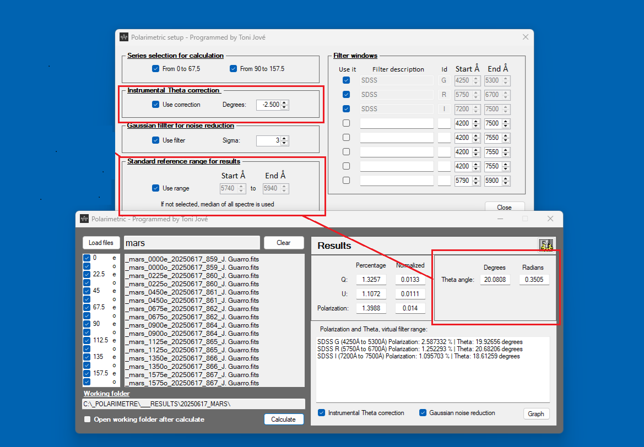Select file _mars_0000e_20250617_859_J. Guarro.fits
Viewport: 644px width, 447px height.
[192, 259]
